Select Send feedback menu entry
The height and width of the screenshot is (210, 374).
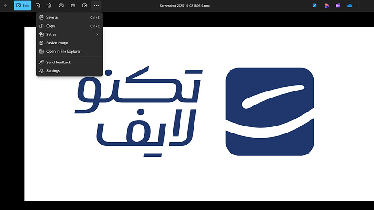click(58, 62)
